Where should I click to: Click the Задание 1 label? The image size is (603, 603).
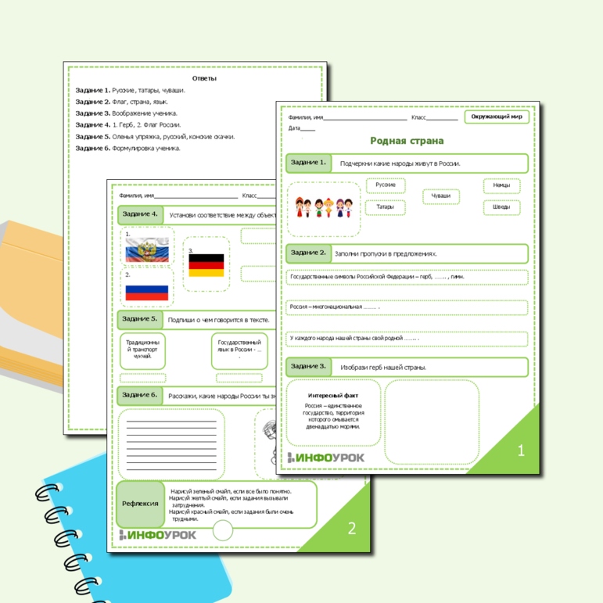click(308, 163)
